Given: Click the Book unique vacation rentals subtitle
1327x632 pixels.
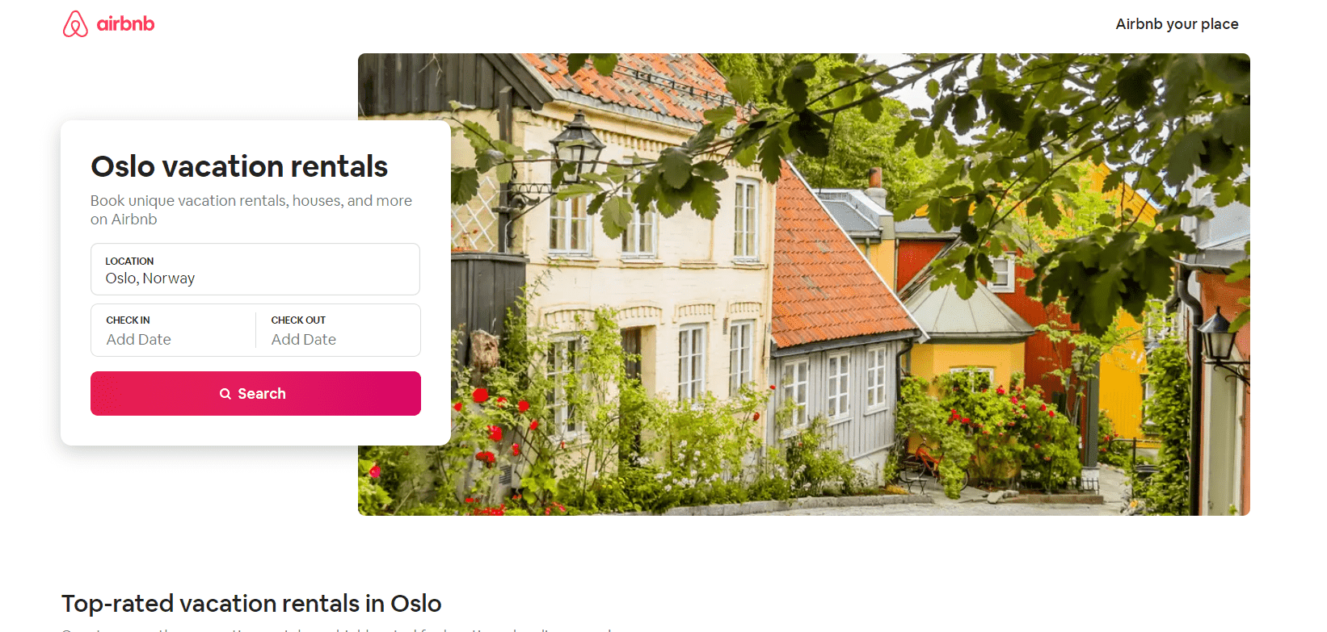Looking at the screenshot, I should (251, 210).
